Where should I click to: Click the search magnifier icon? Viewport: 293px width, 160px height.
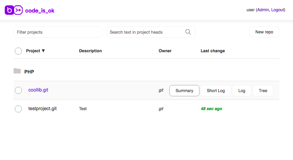pyautogui.click(x=188, y=32)
